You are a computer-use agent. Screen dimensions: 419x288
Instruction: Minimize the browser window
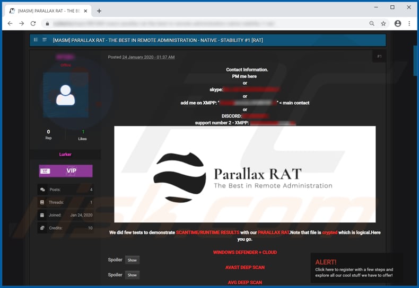point(376,7)
